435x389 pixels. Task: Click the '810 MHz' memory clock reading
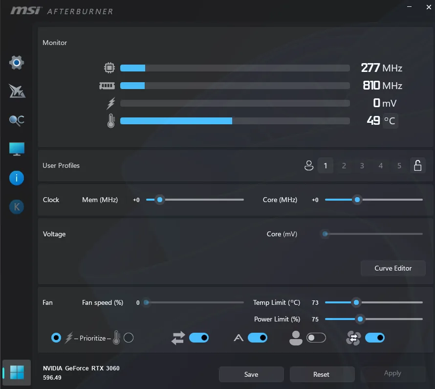click(383, 86)
